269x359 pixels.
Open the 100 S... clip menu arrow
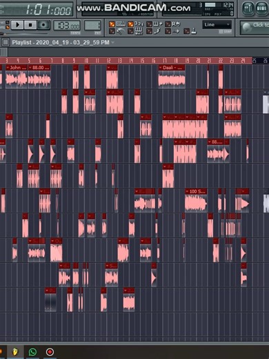tap(187, 191)
